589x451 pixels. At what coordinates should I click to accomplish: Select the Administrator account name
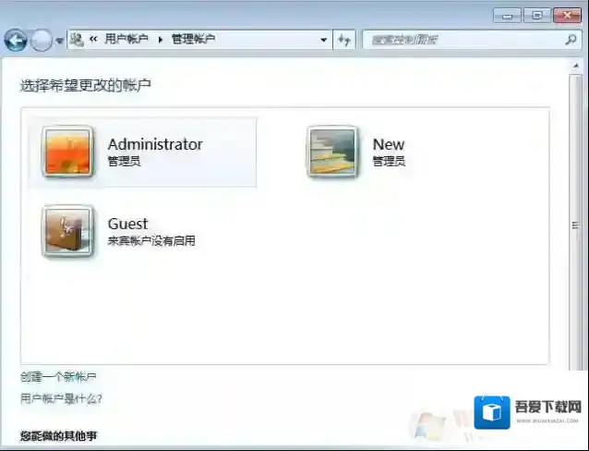tap(155, 144)
